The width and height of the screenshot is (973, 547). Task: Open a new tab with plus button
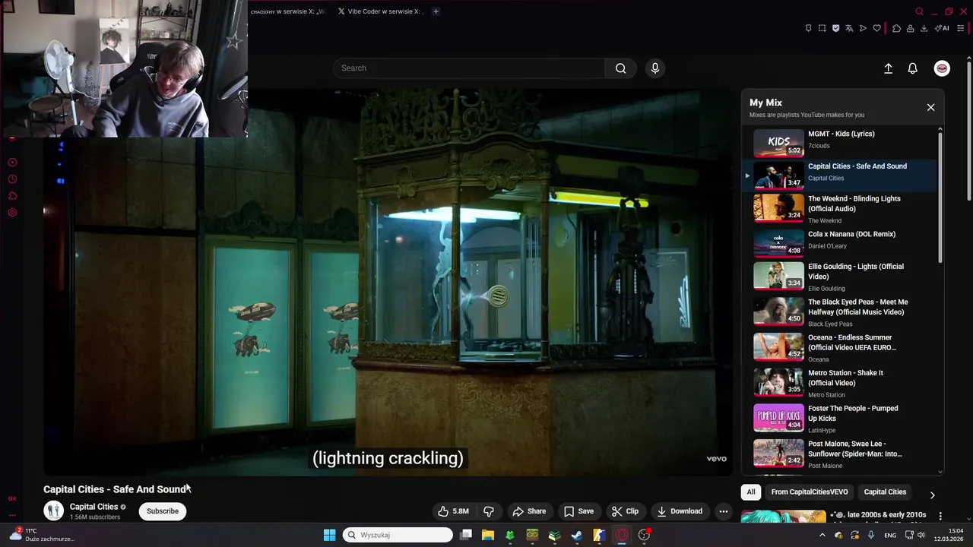coord(436,11)
